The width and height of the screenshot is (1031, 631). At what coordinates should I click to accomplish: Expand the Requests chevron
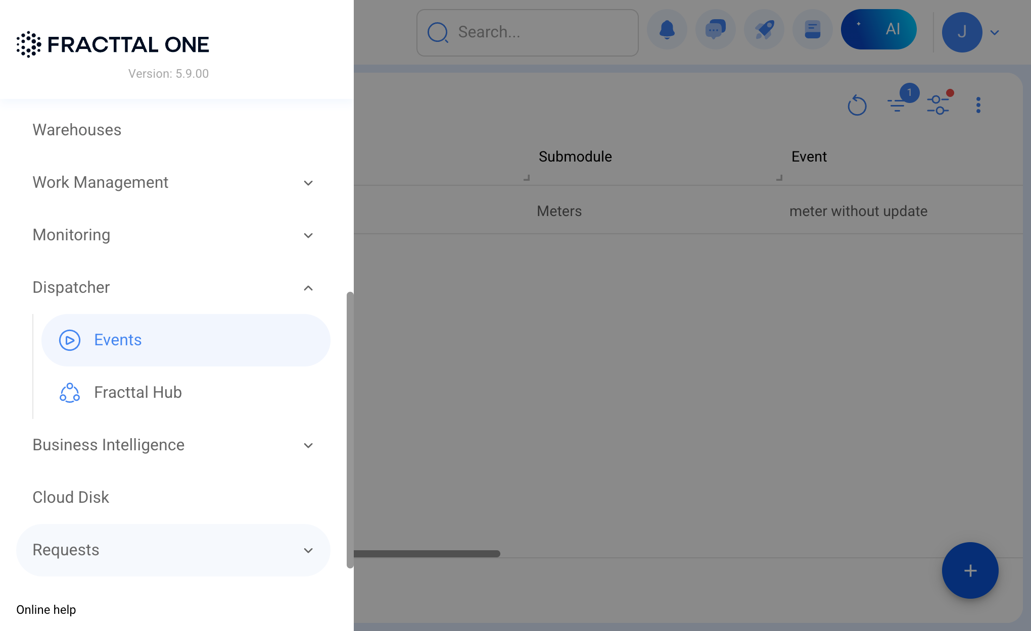pyautogui.click(x=308, y=550)
